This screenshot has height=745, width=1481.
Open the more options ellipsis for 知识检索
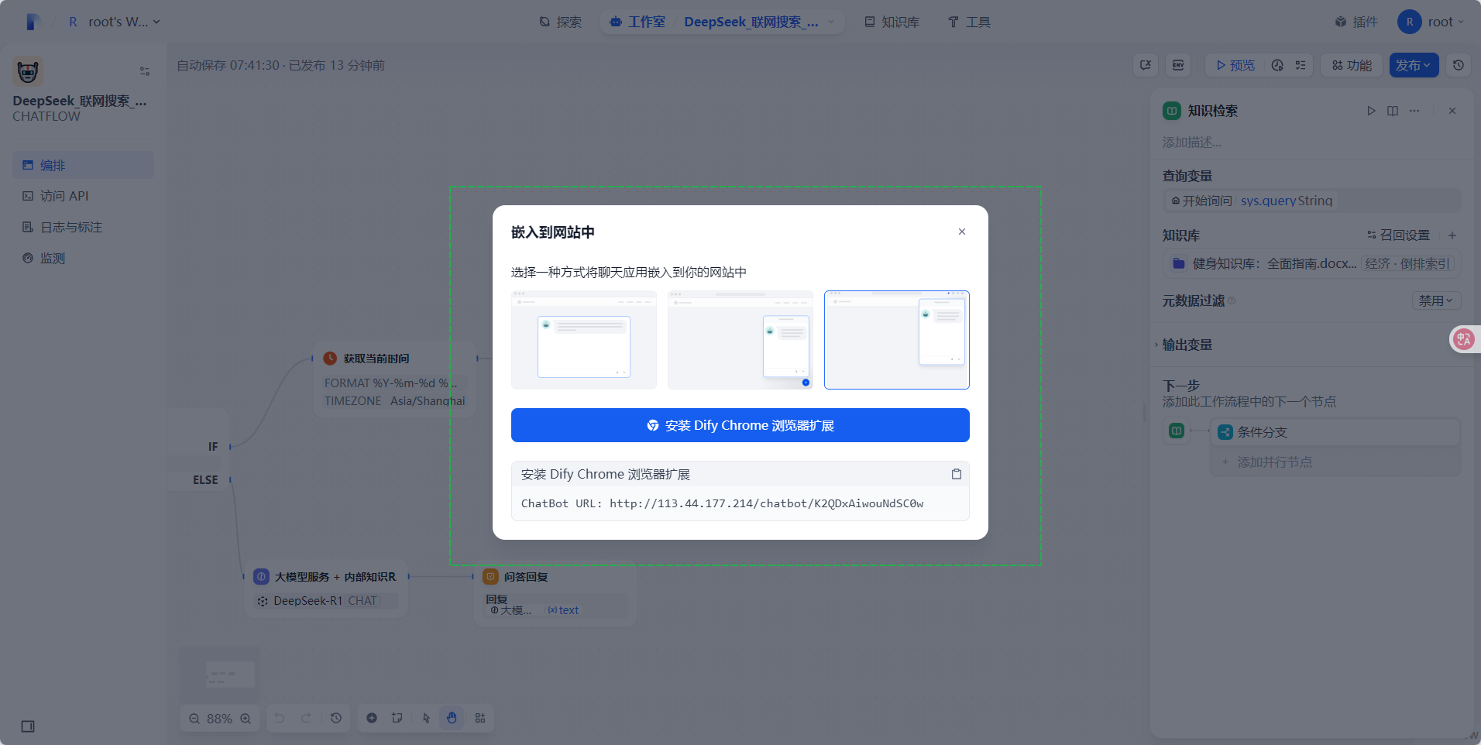pos(1414,111)
